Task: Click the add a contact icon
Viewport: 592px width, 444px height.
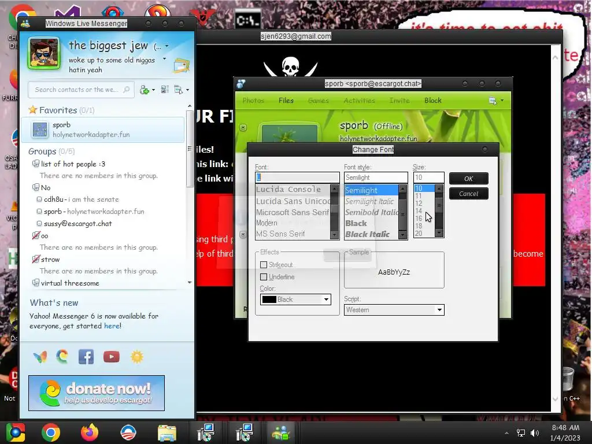Action: click(144, 90)
